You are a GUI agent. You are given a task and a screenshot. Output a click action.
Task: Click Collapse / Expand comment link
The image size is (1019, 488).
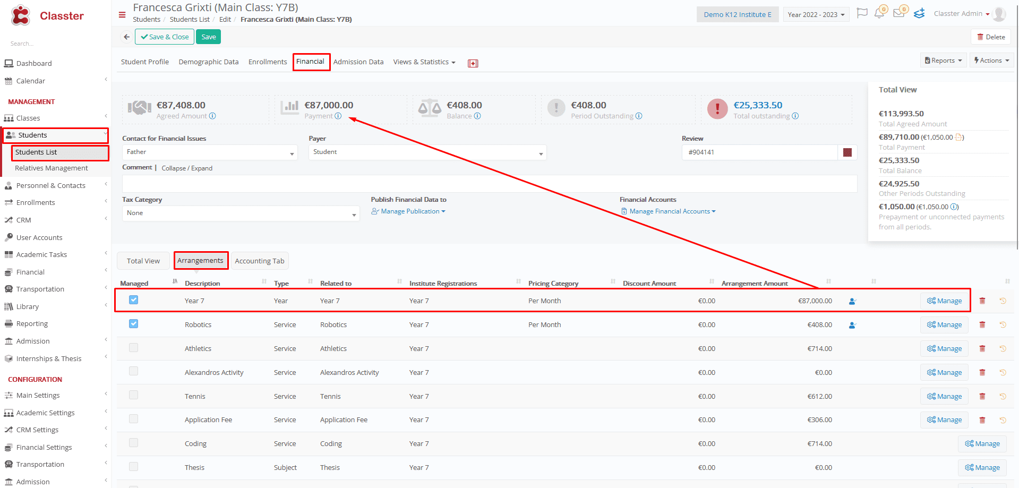point(187,168)
